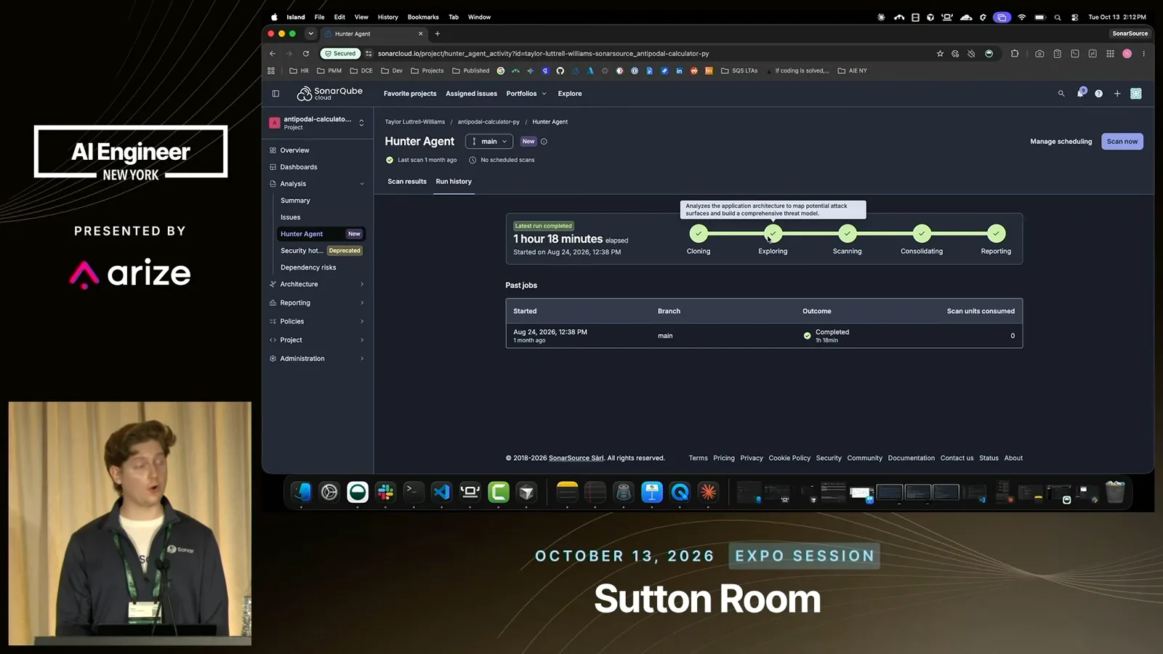Viewport: 1163px width, 654px height.
Task: Switch to the Scan results tab
Action: tap(407, 182)
